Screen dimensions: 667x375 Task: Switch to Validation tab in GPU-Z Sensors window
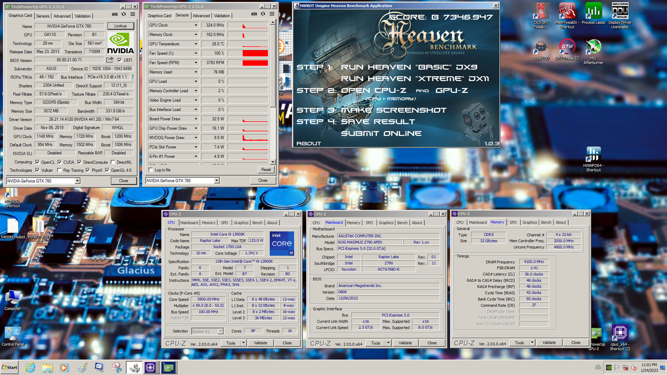(x=222, y=16)
